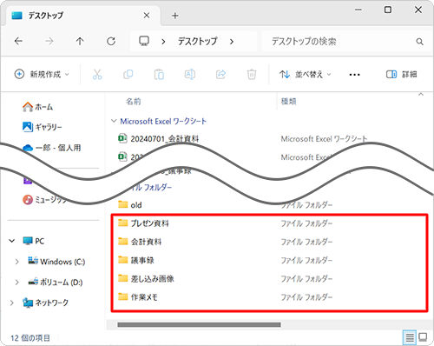Switch to details list view icon
Image resolution: width=434 pixels, height=346 pixels.
(410, 337)
